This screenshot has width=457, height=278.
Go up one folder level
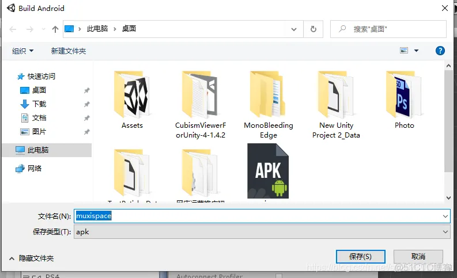55,29
